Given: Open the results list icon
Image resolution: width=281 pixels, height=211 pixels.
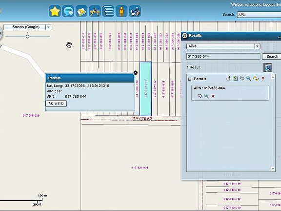Looking at the screenshot, I should (x=108, y=11).
